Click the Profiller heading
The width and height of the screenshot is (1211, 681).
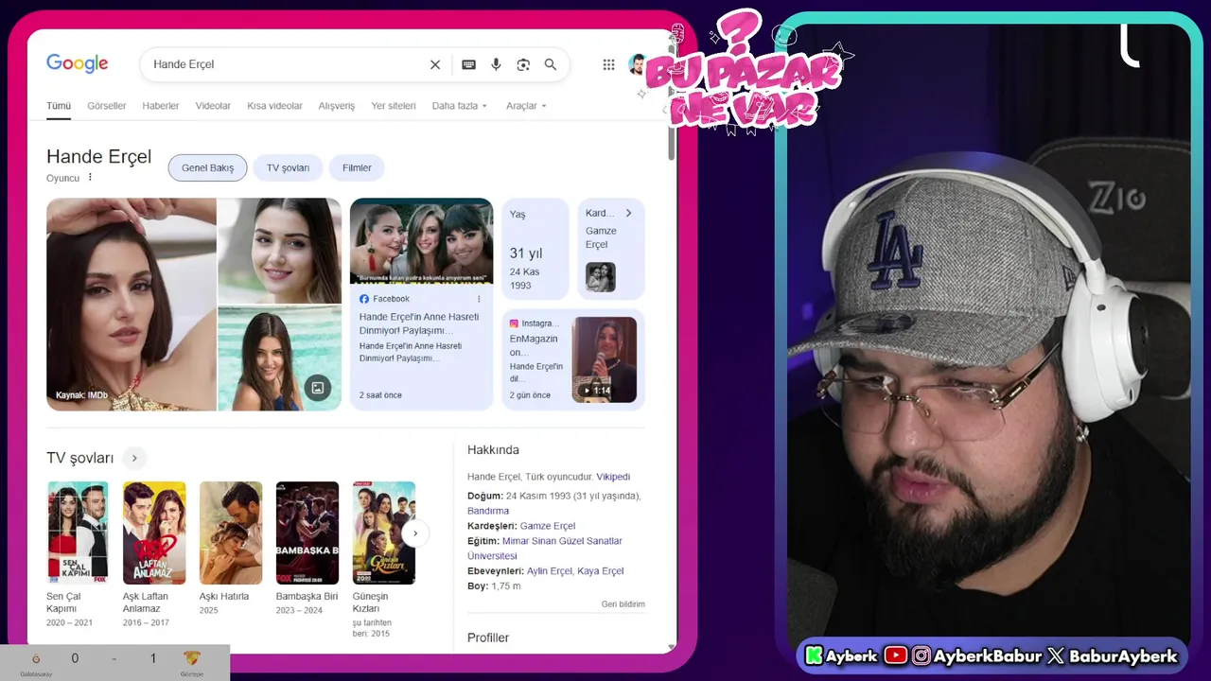tap(488, 637)
